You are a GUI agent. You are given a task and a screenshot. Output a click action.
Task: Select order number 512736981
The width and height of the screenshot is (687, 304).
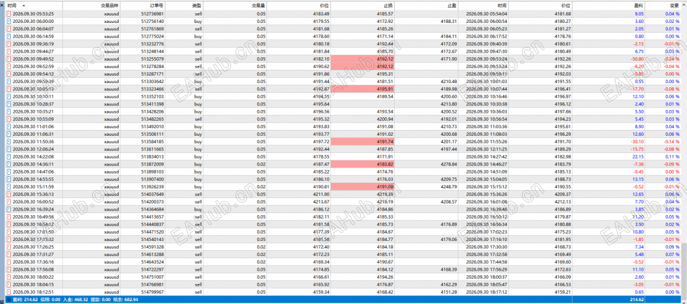tap(152, 14)
